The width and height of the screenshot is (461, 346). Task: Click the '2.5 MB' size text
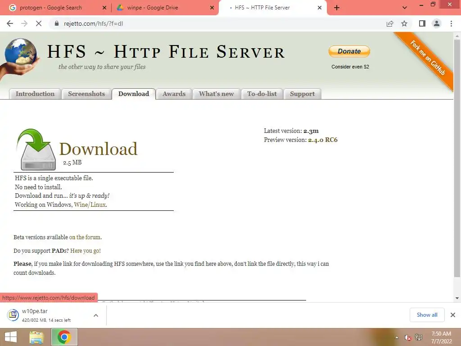(72, 162)
